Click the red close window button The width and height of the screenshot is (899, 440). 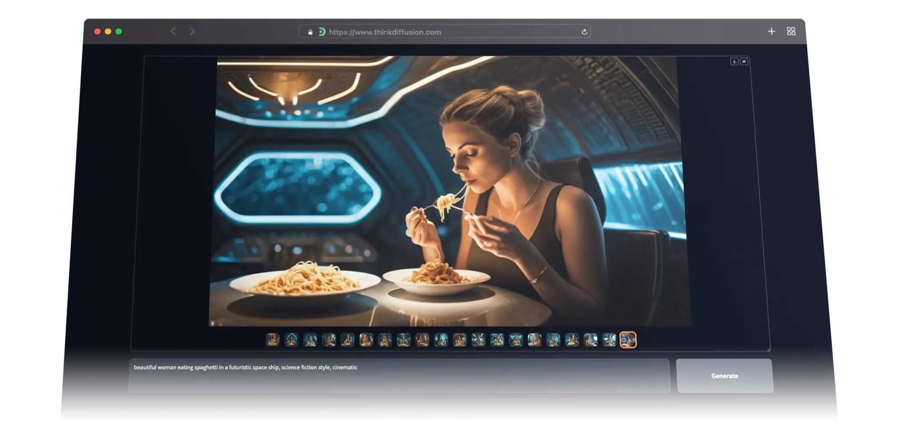click(97, 32)
